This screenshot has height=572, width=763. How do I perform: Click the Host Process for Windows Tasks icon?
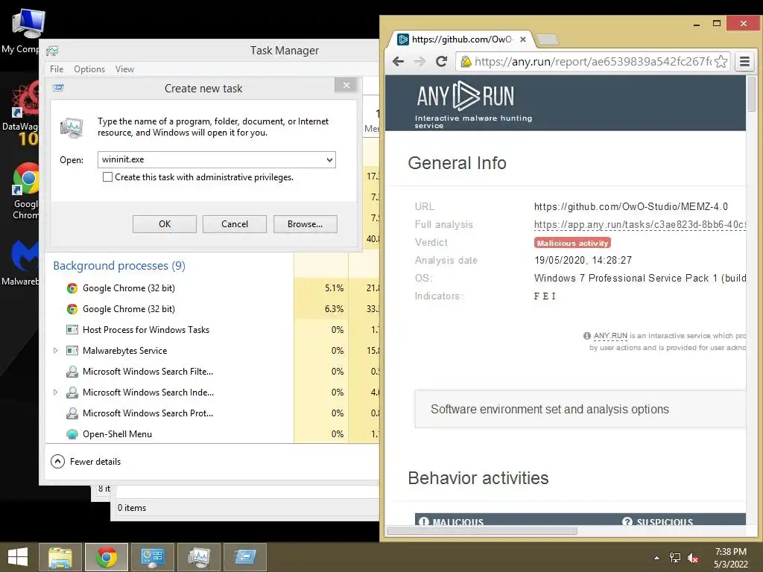(72, 330)
